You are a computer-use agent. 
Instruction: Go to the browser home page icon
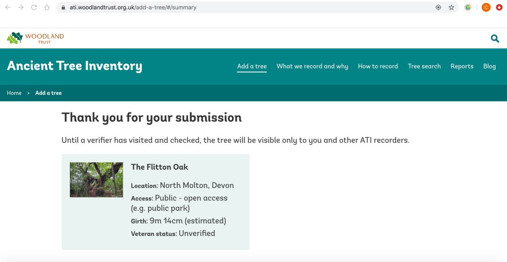point(47,7)
